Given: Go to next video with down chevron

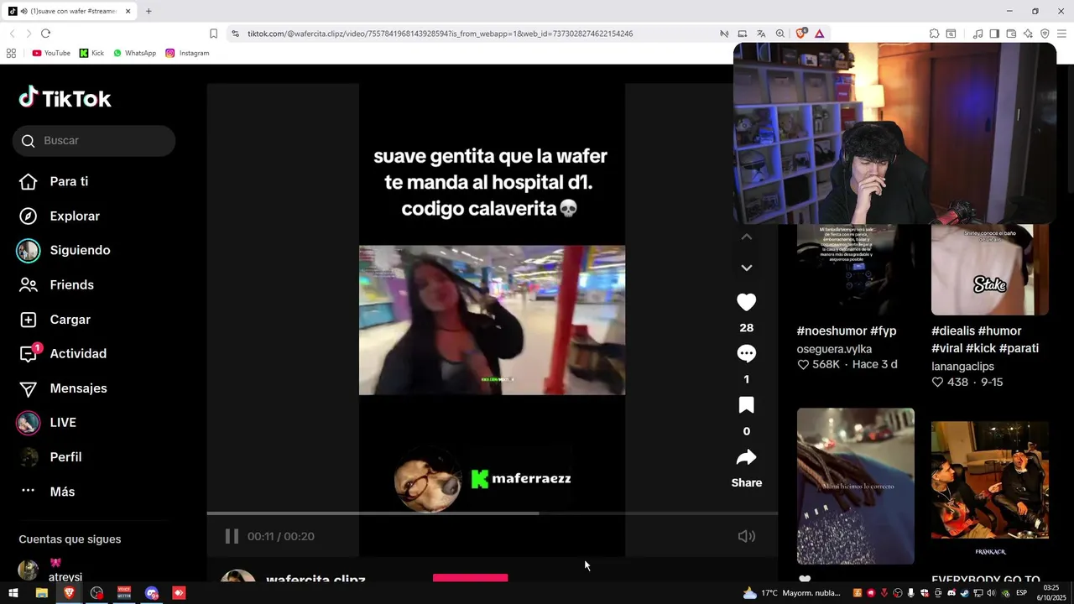Looking at the screenshot, I should click(746, 268).
